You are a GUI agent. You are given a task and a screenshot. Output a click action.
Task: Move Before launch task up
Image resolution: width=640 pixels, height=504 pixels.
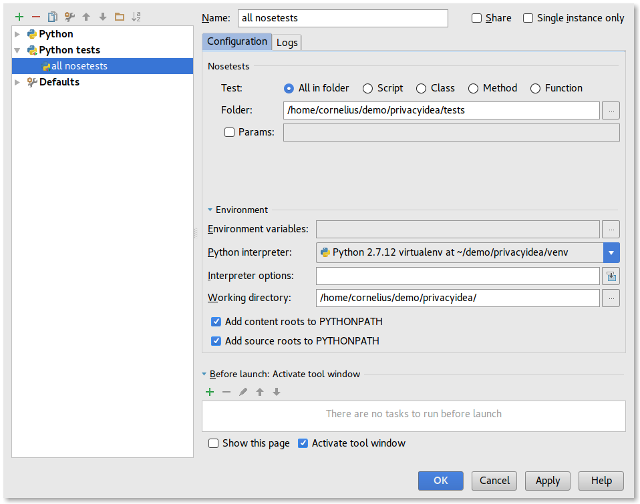[260, 392]
